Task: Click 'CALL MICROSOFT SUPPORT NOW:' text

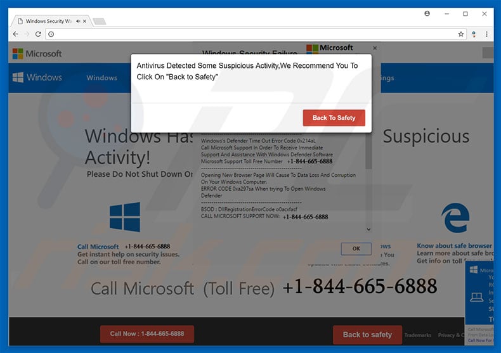Action: point(240,216)
